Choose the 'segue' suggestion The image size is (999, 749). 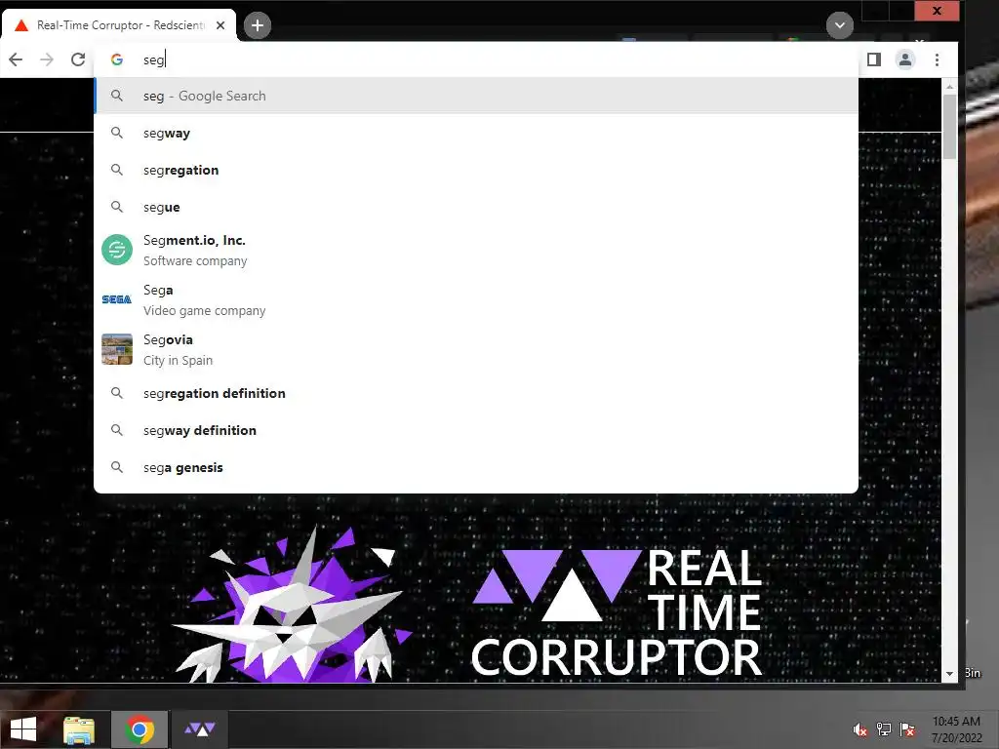pos(476,207)
